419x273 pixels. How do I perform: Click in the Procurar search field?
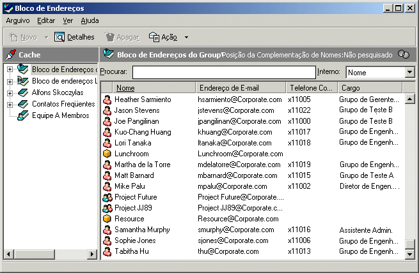coord(224,72)
